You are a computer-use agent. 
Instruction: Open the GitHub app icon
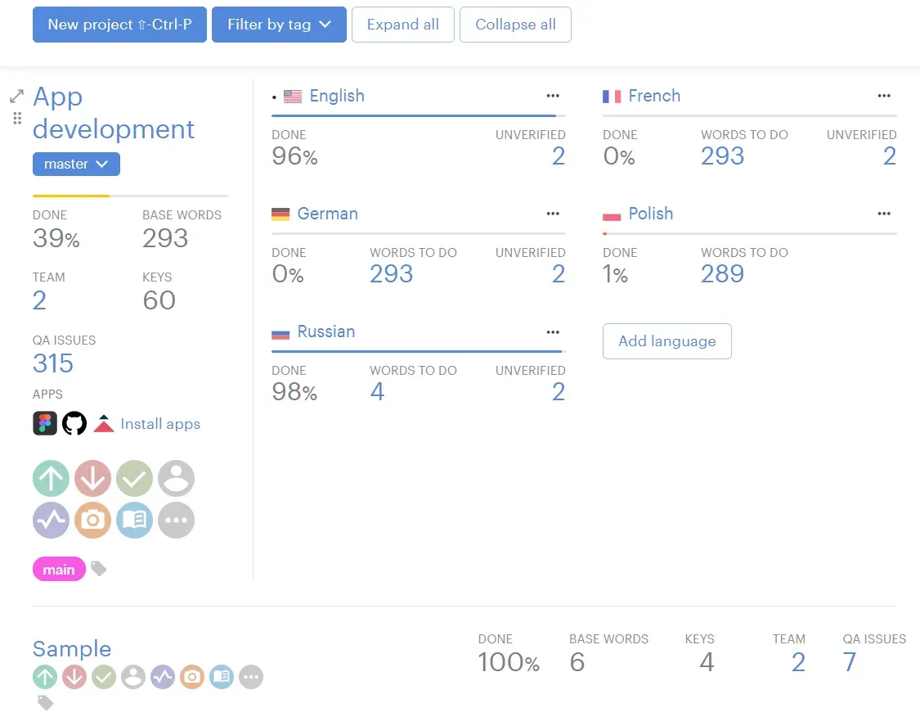pos(74,423)
